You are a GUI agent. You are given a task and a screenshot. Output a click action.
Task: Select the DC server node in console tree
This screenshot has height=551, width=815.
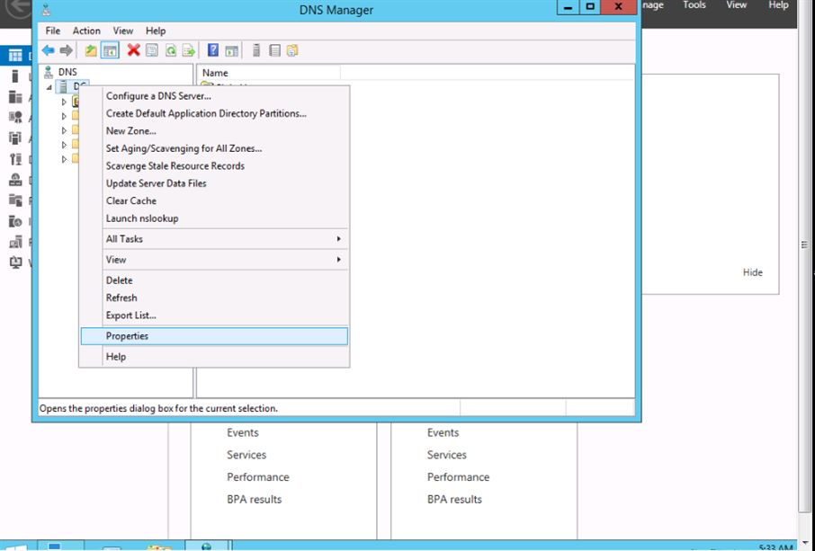(73, 86)
